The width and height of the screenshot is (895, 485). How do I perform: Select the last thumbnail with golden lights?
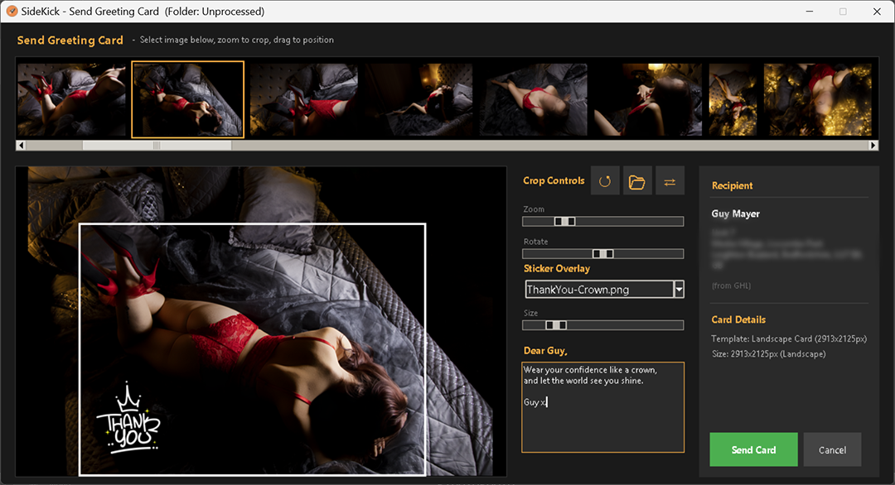pyautogui.click(x=817, y=99)
